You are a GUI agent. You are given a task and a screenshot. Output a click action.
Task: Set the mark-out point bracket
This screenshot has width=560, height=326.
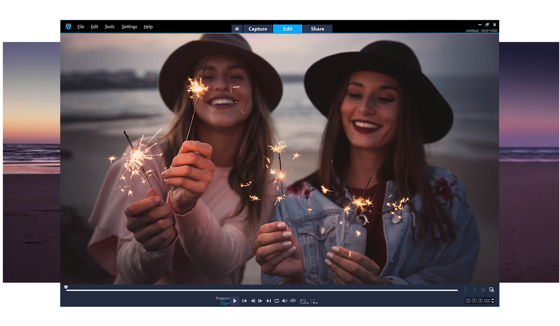tap(474, 290)
